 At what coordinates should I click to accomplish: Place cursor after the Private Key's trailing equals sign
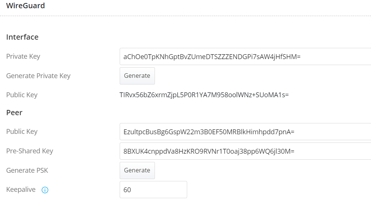pyautogui.click(x=302, y=57)
